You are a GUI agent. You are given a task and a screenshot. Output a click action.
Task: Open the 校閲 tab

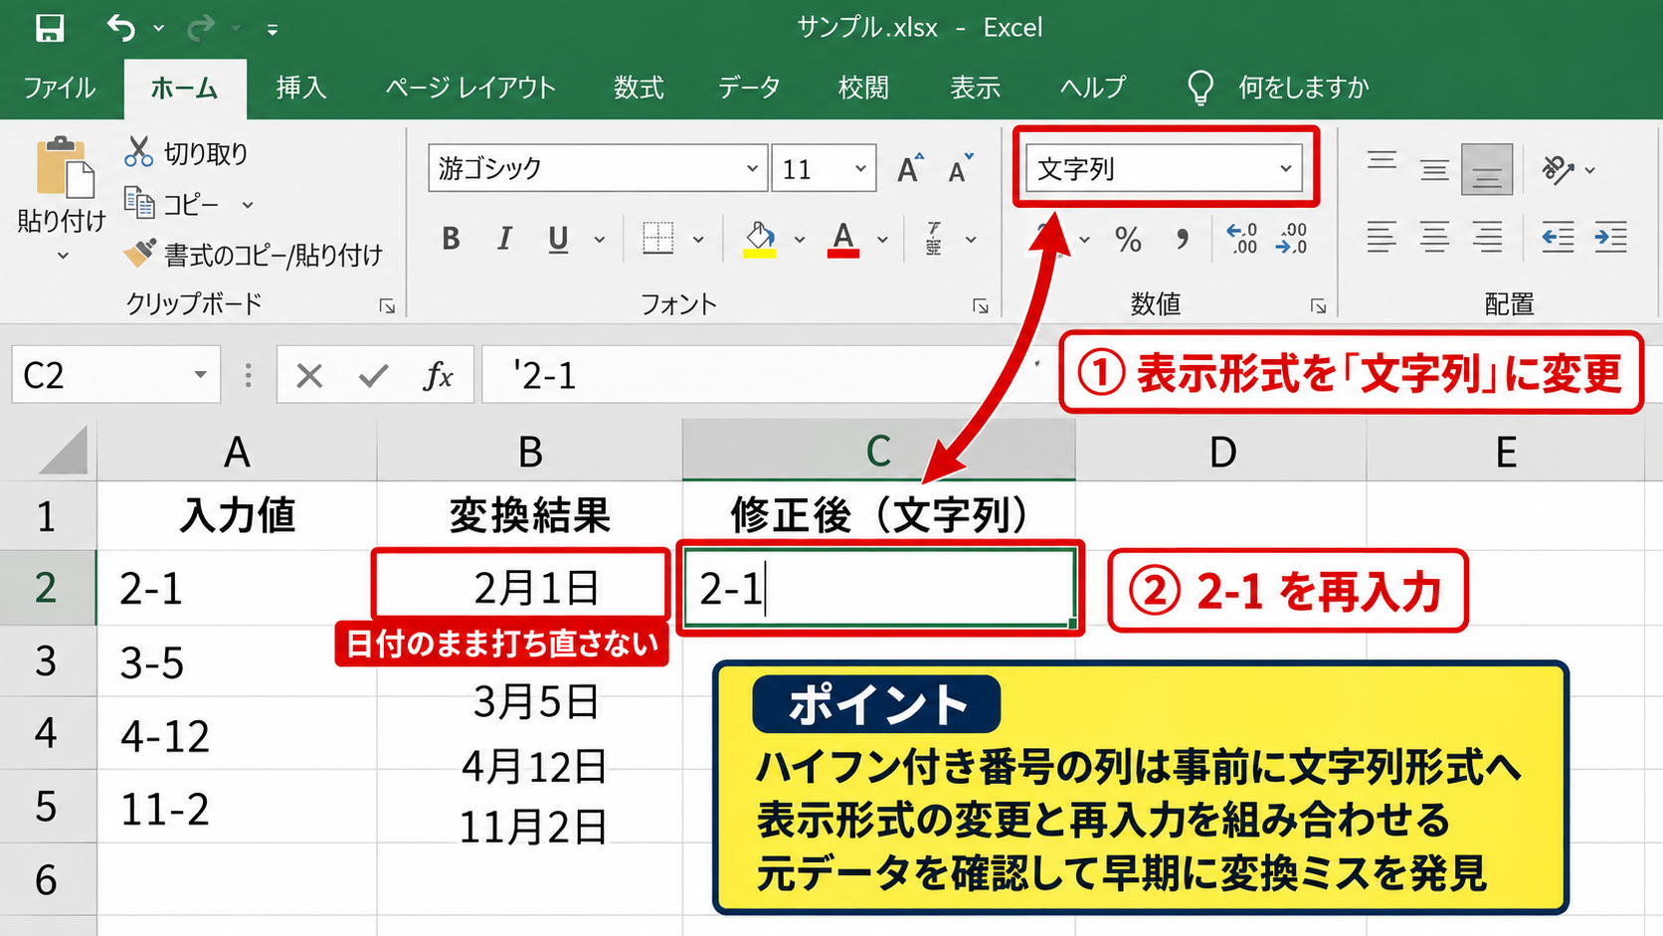click(863, 88)
